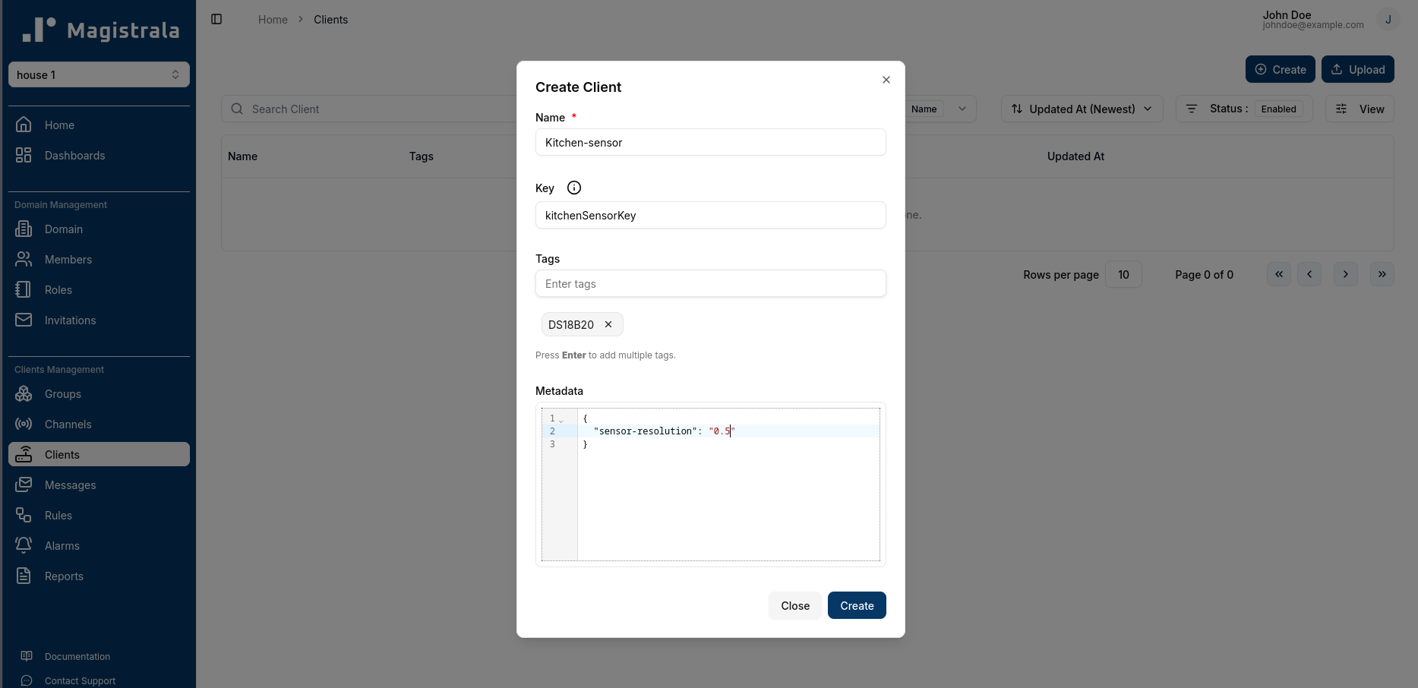
Task: Open the Documentation link
Action: 77,656
